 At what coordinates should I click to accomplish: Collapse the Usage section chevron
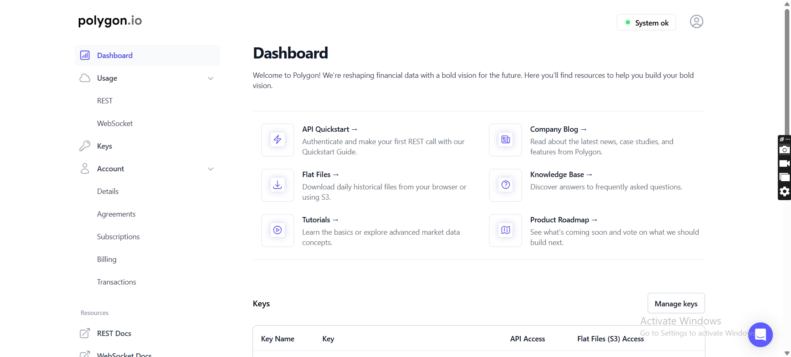[x=211, y=78]
